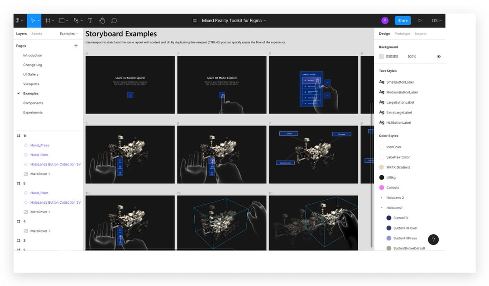This screenshot has width=489, height=286.
Task: Click the E5E5E5 background color swatch
Action: (x=381, y=56)
